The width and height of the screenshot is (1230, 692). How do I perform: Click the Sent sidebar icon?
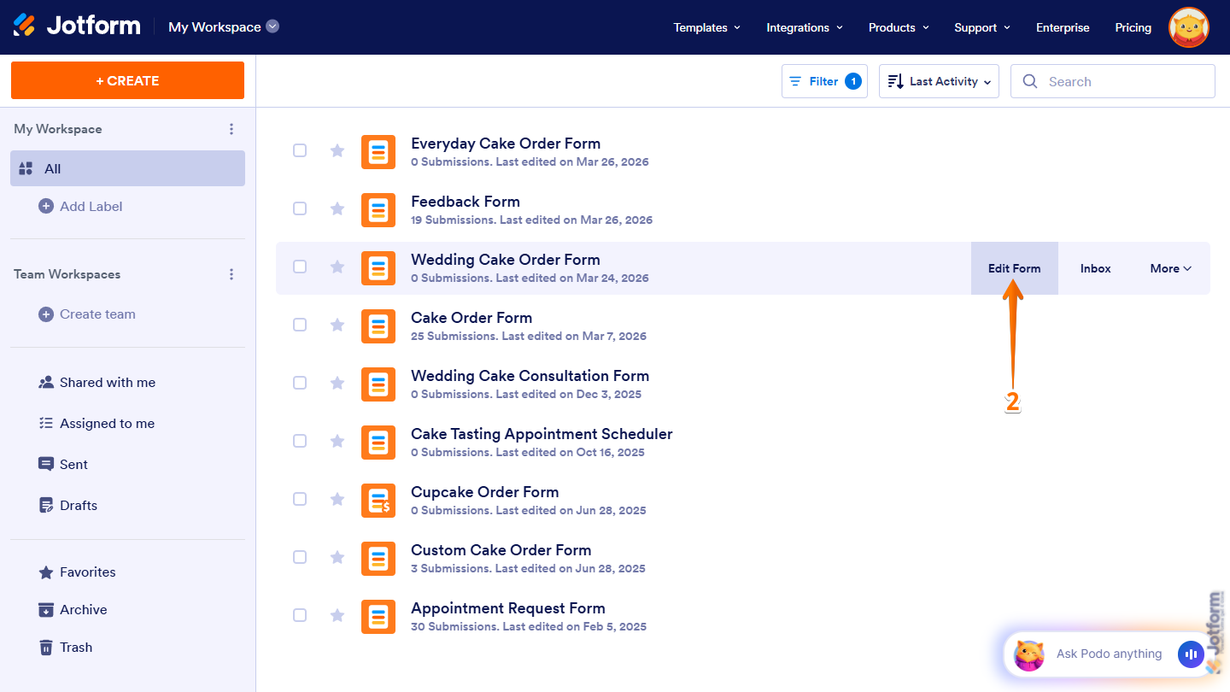click(x=45, y=464)
